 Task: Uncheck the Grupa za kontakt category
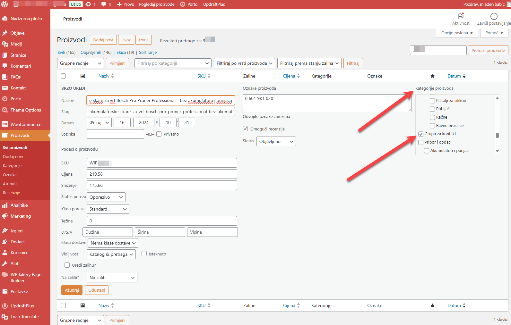(x=421, y=134)
